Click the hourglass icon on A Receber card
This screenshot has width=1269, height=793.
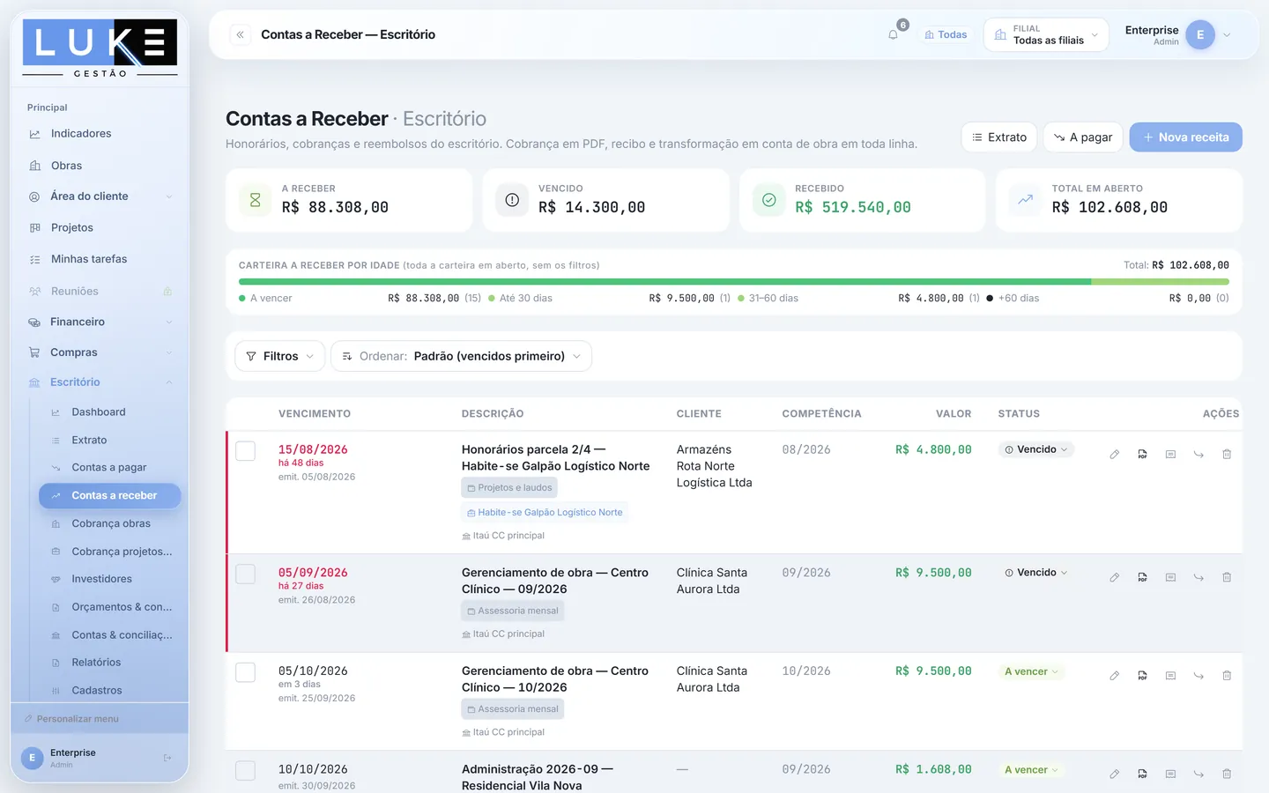click(x=256, y=200)
